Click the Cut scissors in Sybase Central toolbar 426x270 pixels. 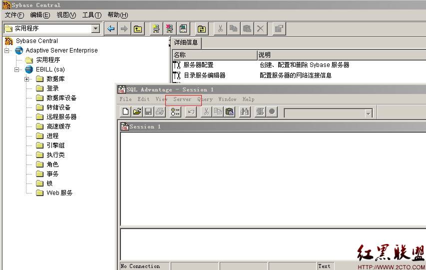coord(220,28)
